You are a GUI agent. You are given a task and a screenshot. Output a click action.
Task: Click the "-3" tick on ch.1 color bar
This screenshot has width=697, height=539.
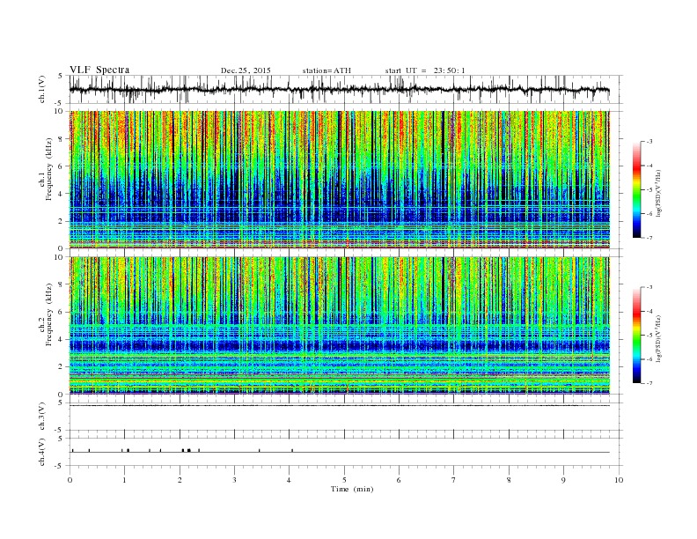pyautogui.click(x=649, y=142)
